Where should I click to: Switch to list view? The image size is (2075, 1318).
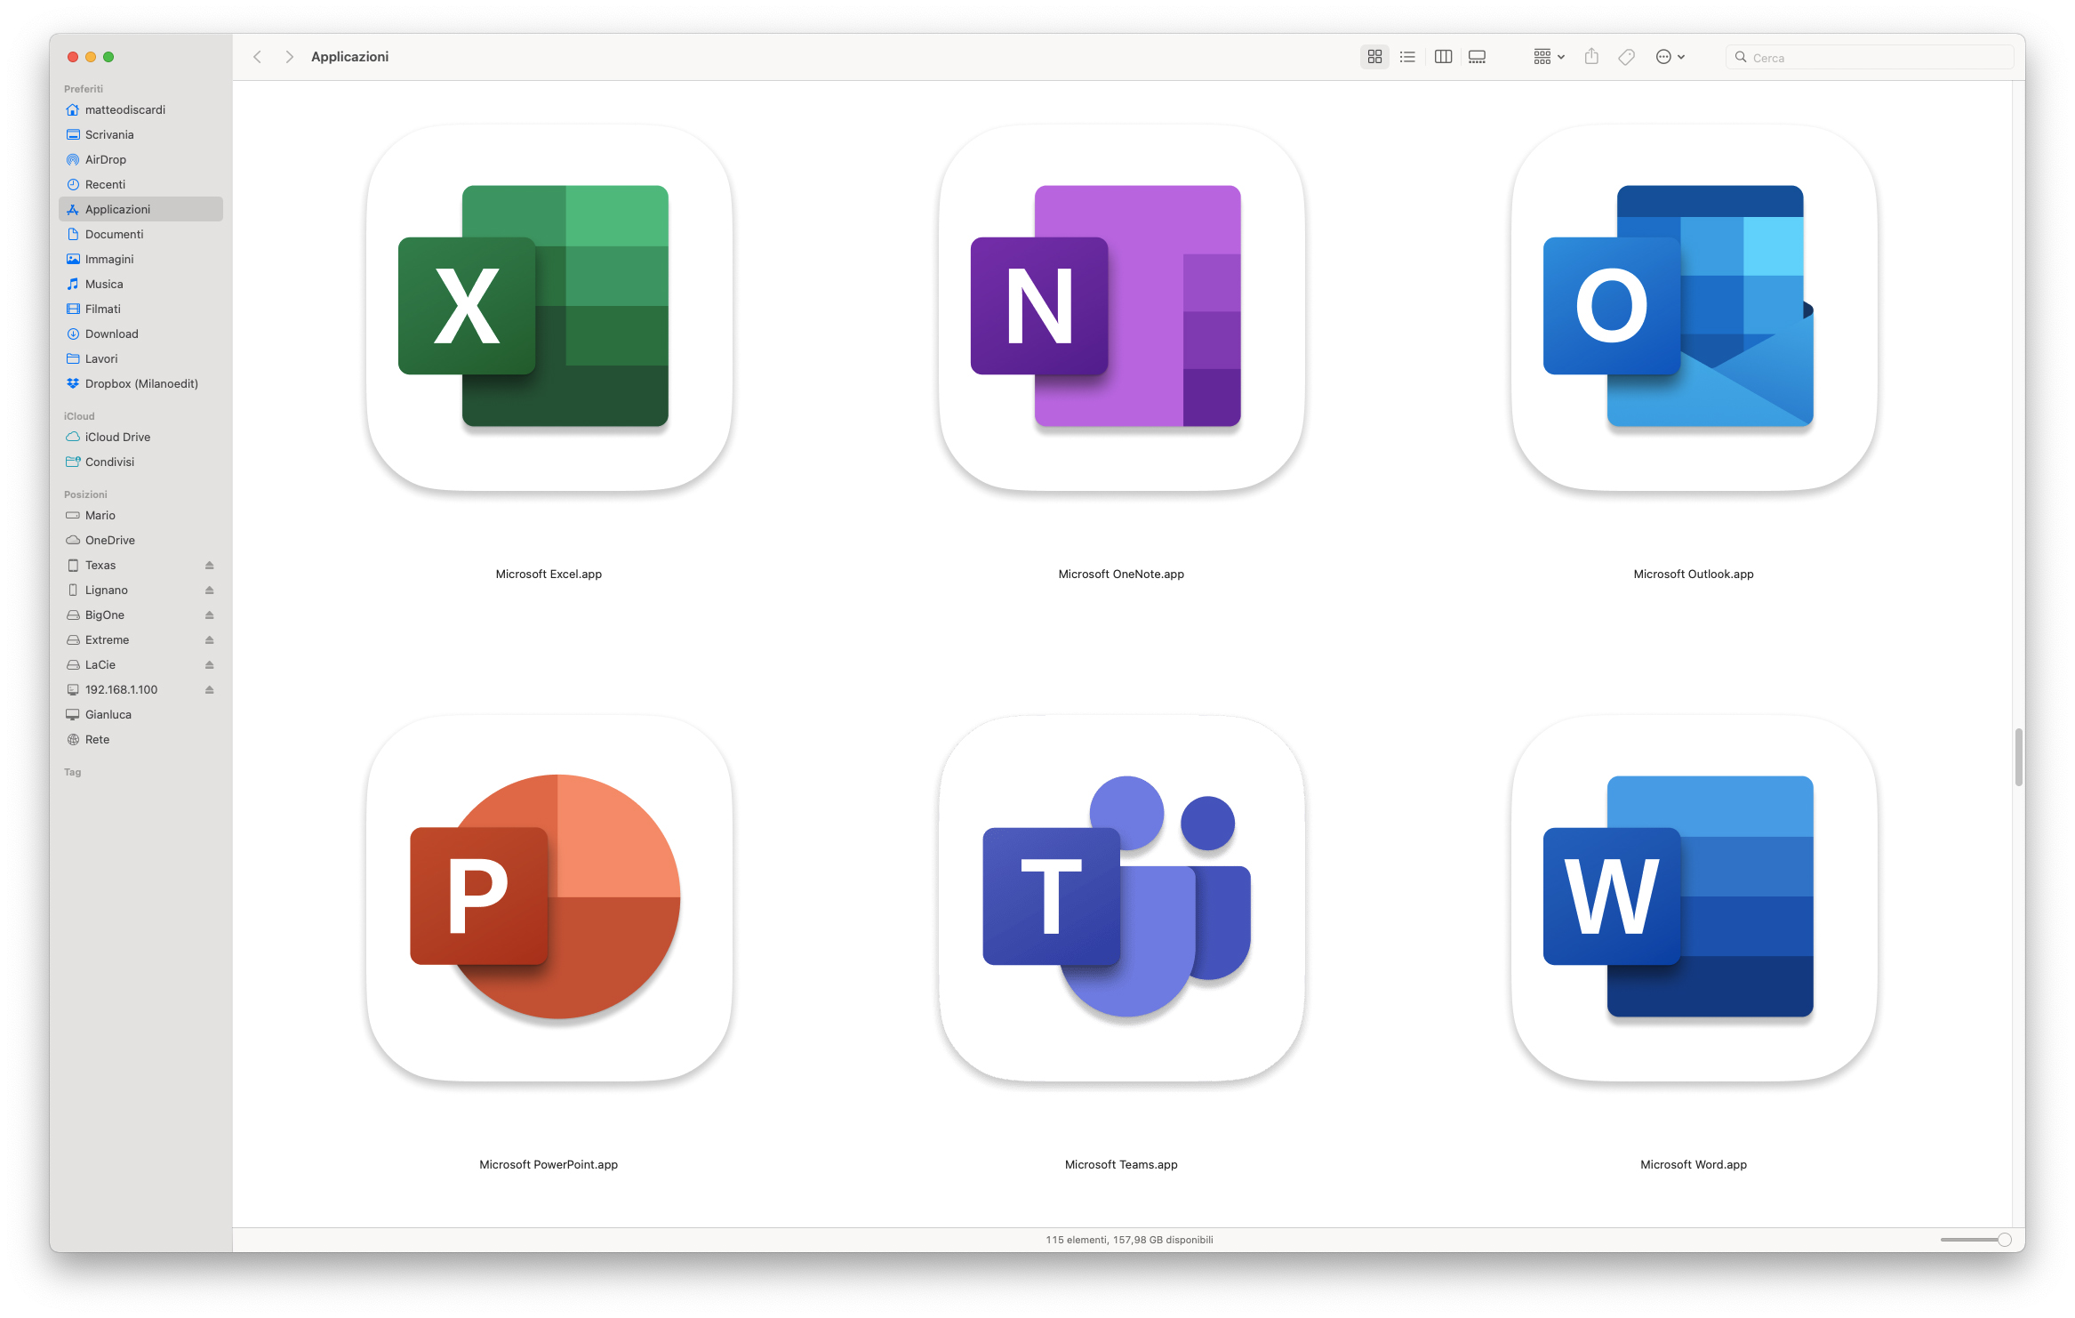click(1407, 57)
